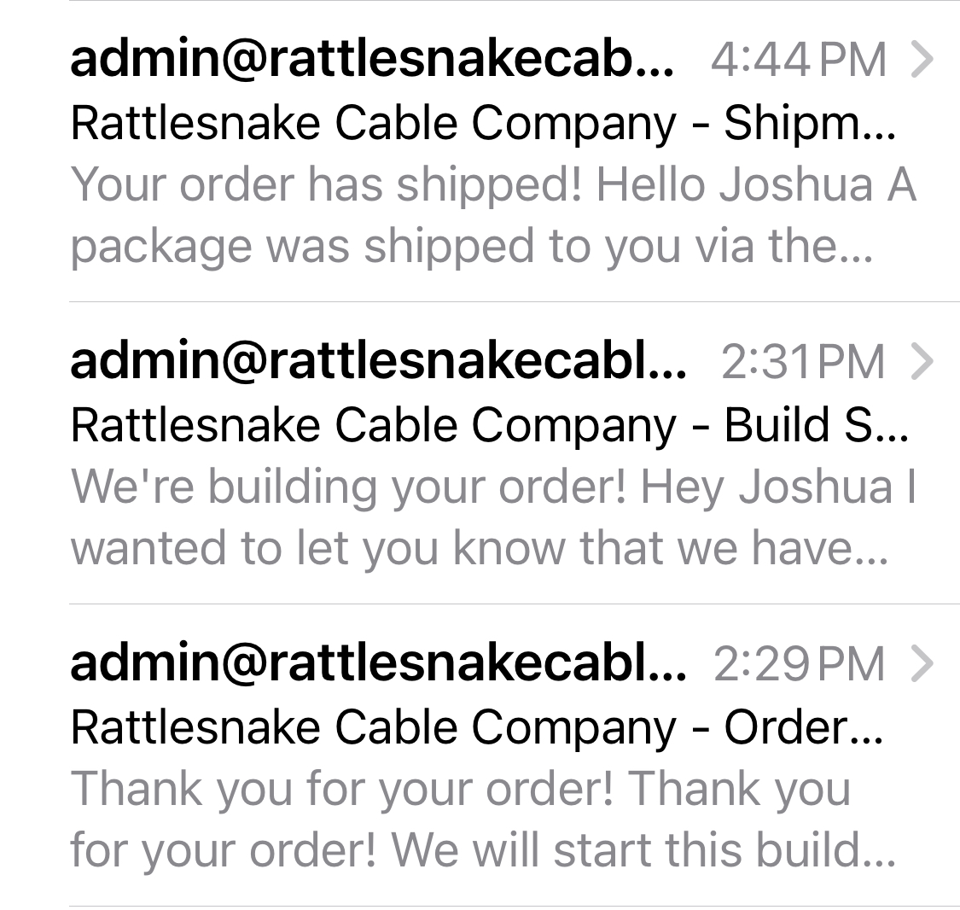Tap the 2:31 PM timestamp
Screen dimensions: 960x910
pyautogui.click(x=802, y=360)
